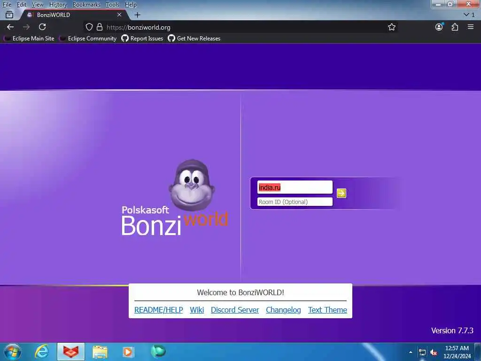
Task: Launch Internet Explorer from the taskbar
Action: click(42, 352)
